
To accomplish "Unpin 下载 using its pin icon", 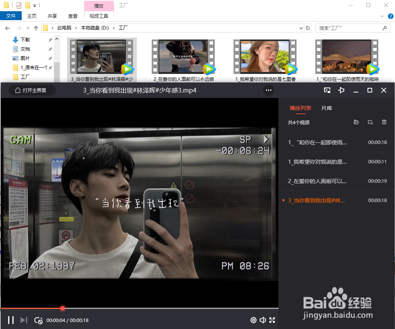I will pos(50,40).
